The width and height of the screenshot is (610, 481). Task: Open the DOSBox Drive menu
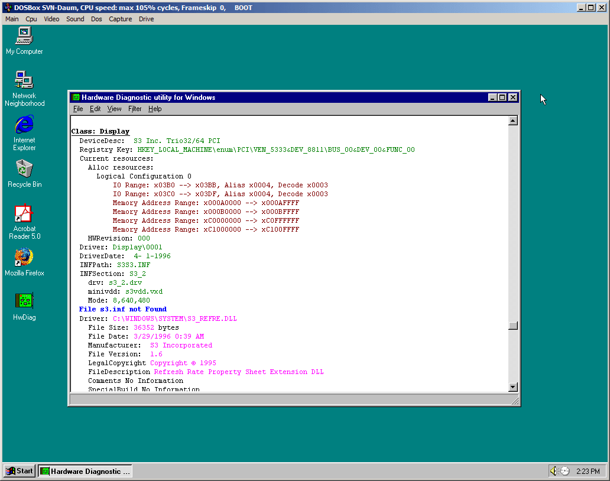point(146,19)
